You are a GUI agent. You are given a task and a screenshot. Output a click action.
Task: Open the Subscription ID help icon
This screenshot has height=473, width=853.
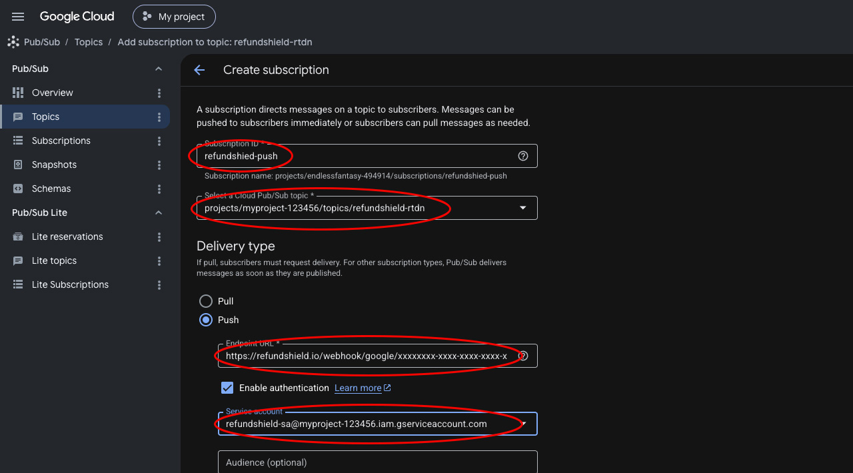pyautogui.click(x=523, y=156)
